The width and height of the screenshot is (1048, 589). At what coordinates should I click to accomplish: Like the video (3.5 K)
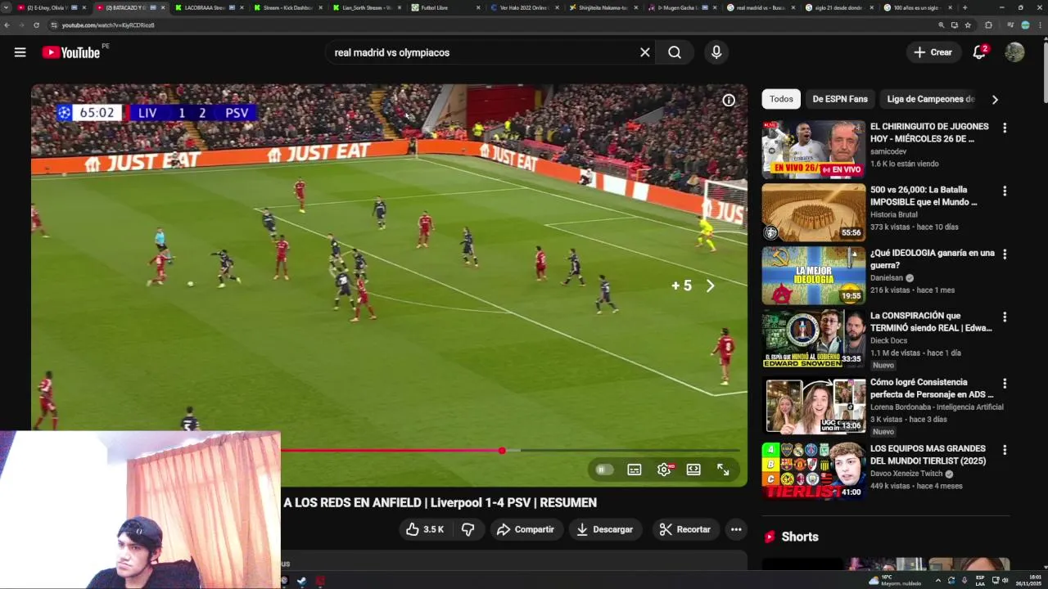[424, 529]
